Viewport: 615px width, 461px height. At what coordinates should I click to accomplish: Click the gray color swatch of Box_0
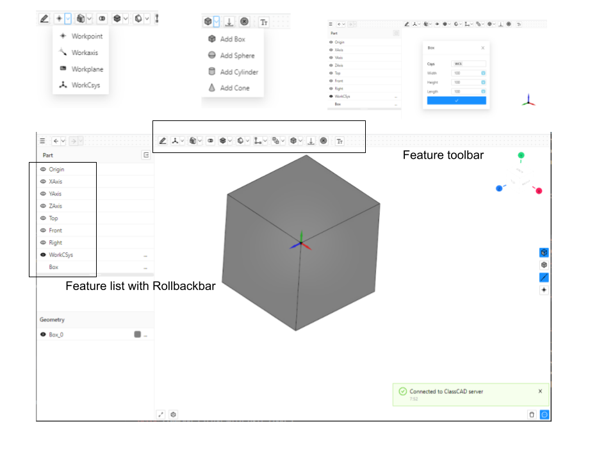click(x=137, y=334)
